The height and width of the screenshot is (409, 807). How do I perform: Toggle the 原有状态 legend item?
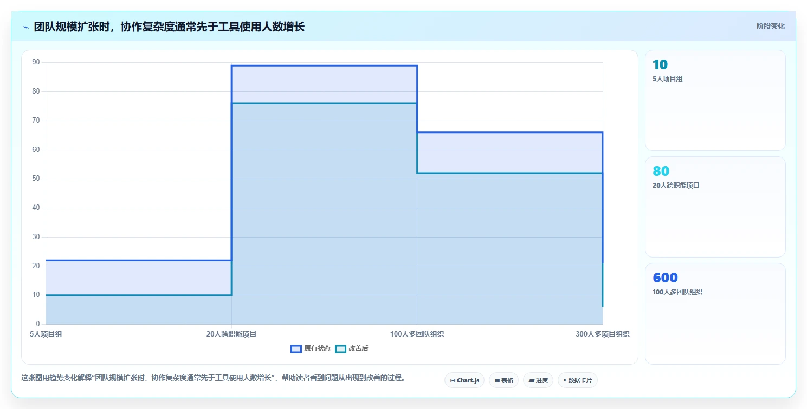point(310,348)
